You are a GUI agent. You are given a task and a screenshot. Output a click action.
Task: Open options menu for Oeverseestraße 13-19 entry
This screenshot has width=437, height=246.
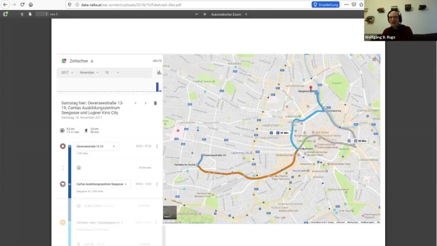click(157, 146)
